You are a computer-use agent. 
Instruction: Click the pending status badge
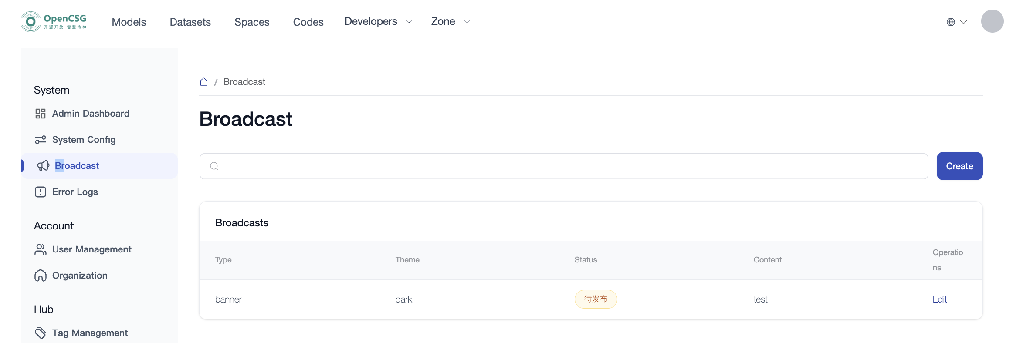tap(596, 299)
